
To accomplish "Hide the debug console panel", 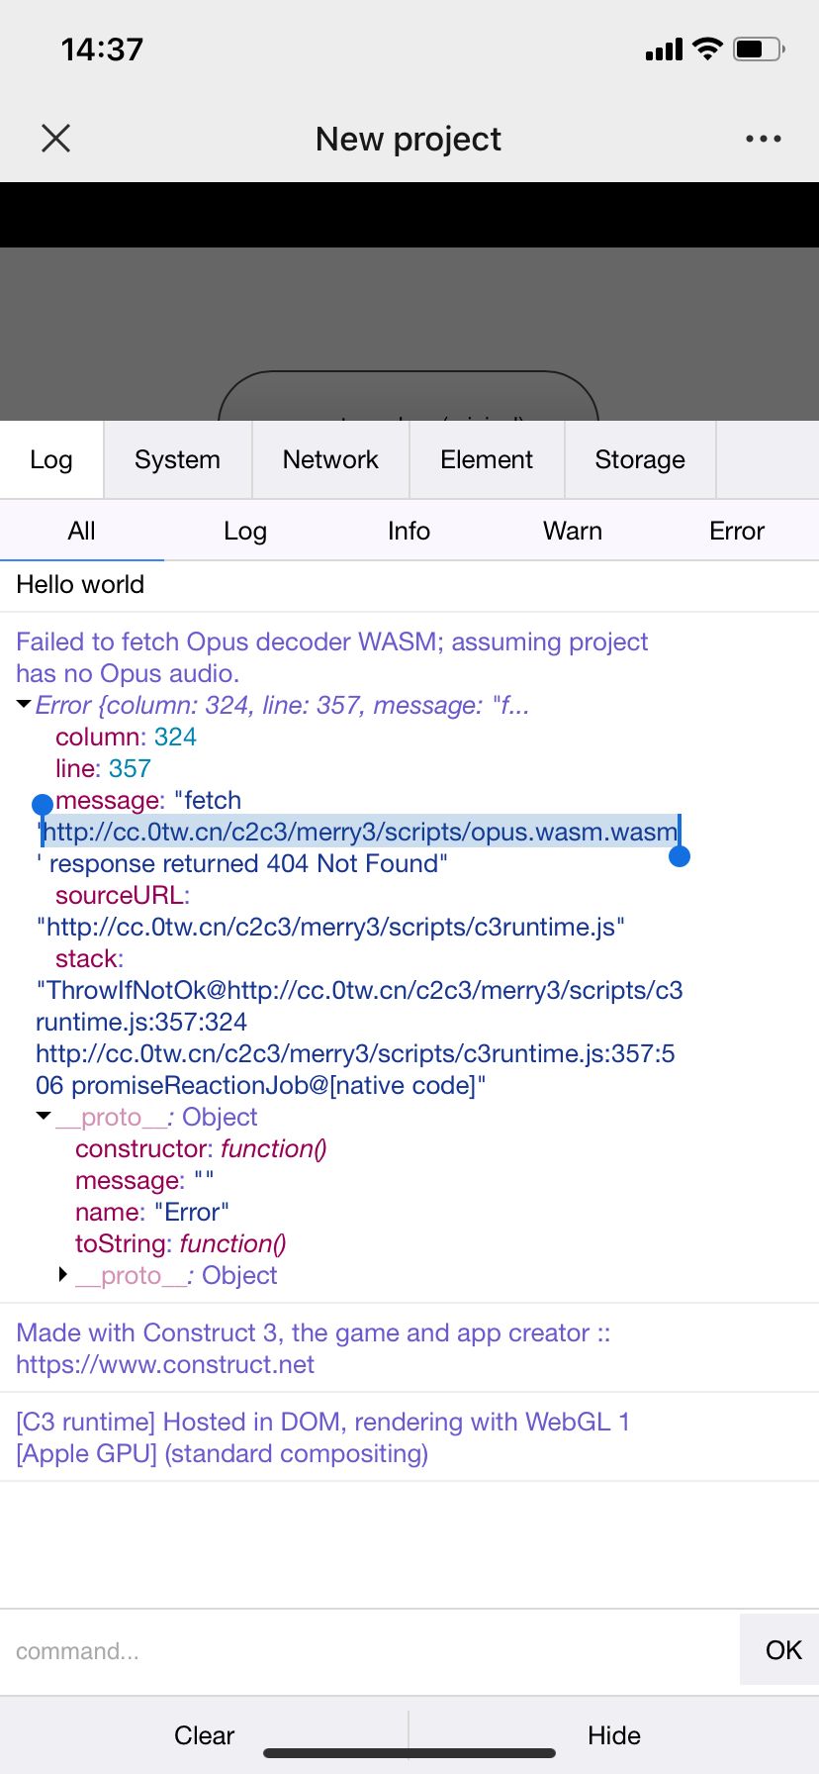I will (x=614, y=1735).
